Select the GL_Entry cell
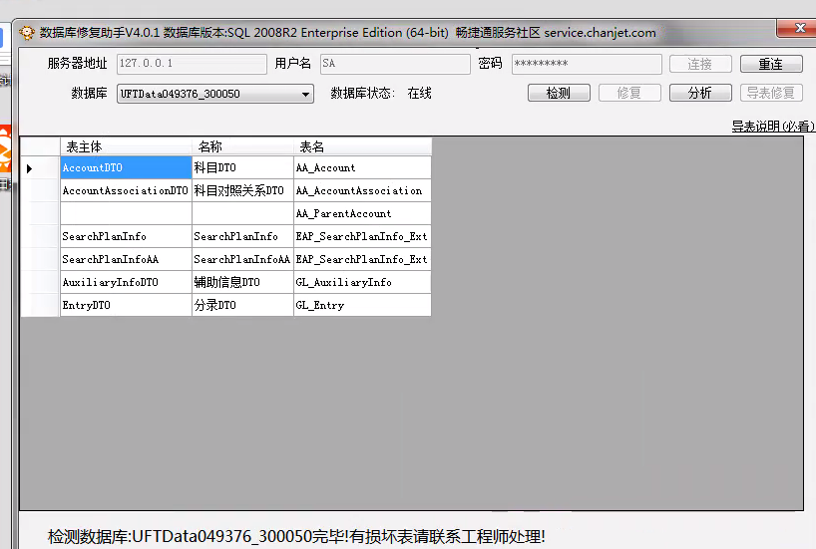The height and width of the screenshot is (549, 816). [363, 305]
